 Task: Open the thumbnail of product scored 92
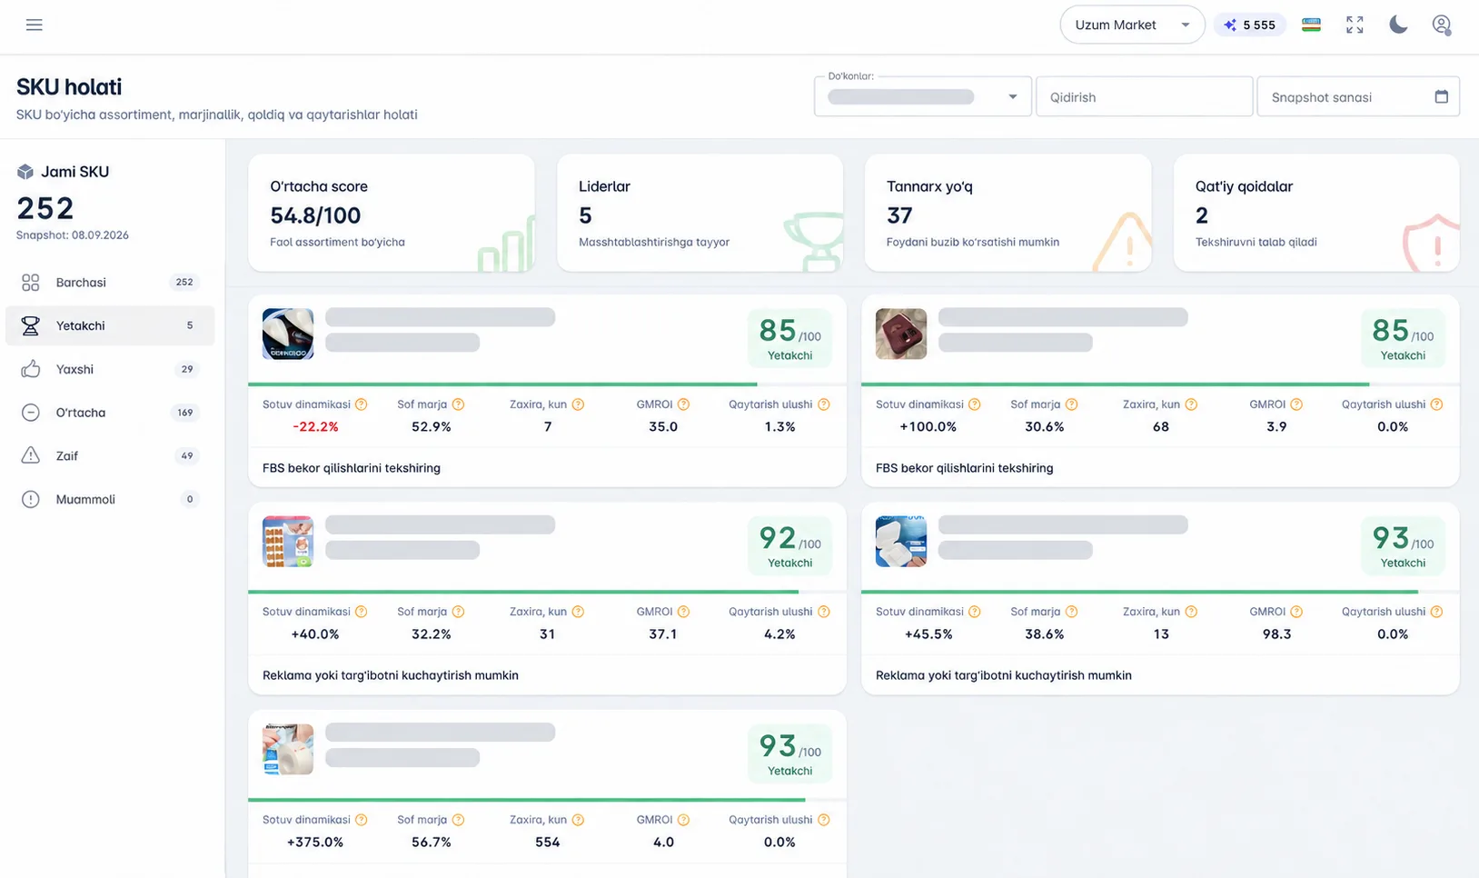(288, 542)
